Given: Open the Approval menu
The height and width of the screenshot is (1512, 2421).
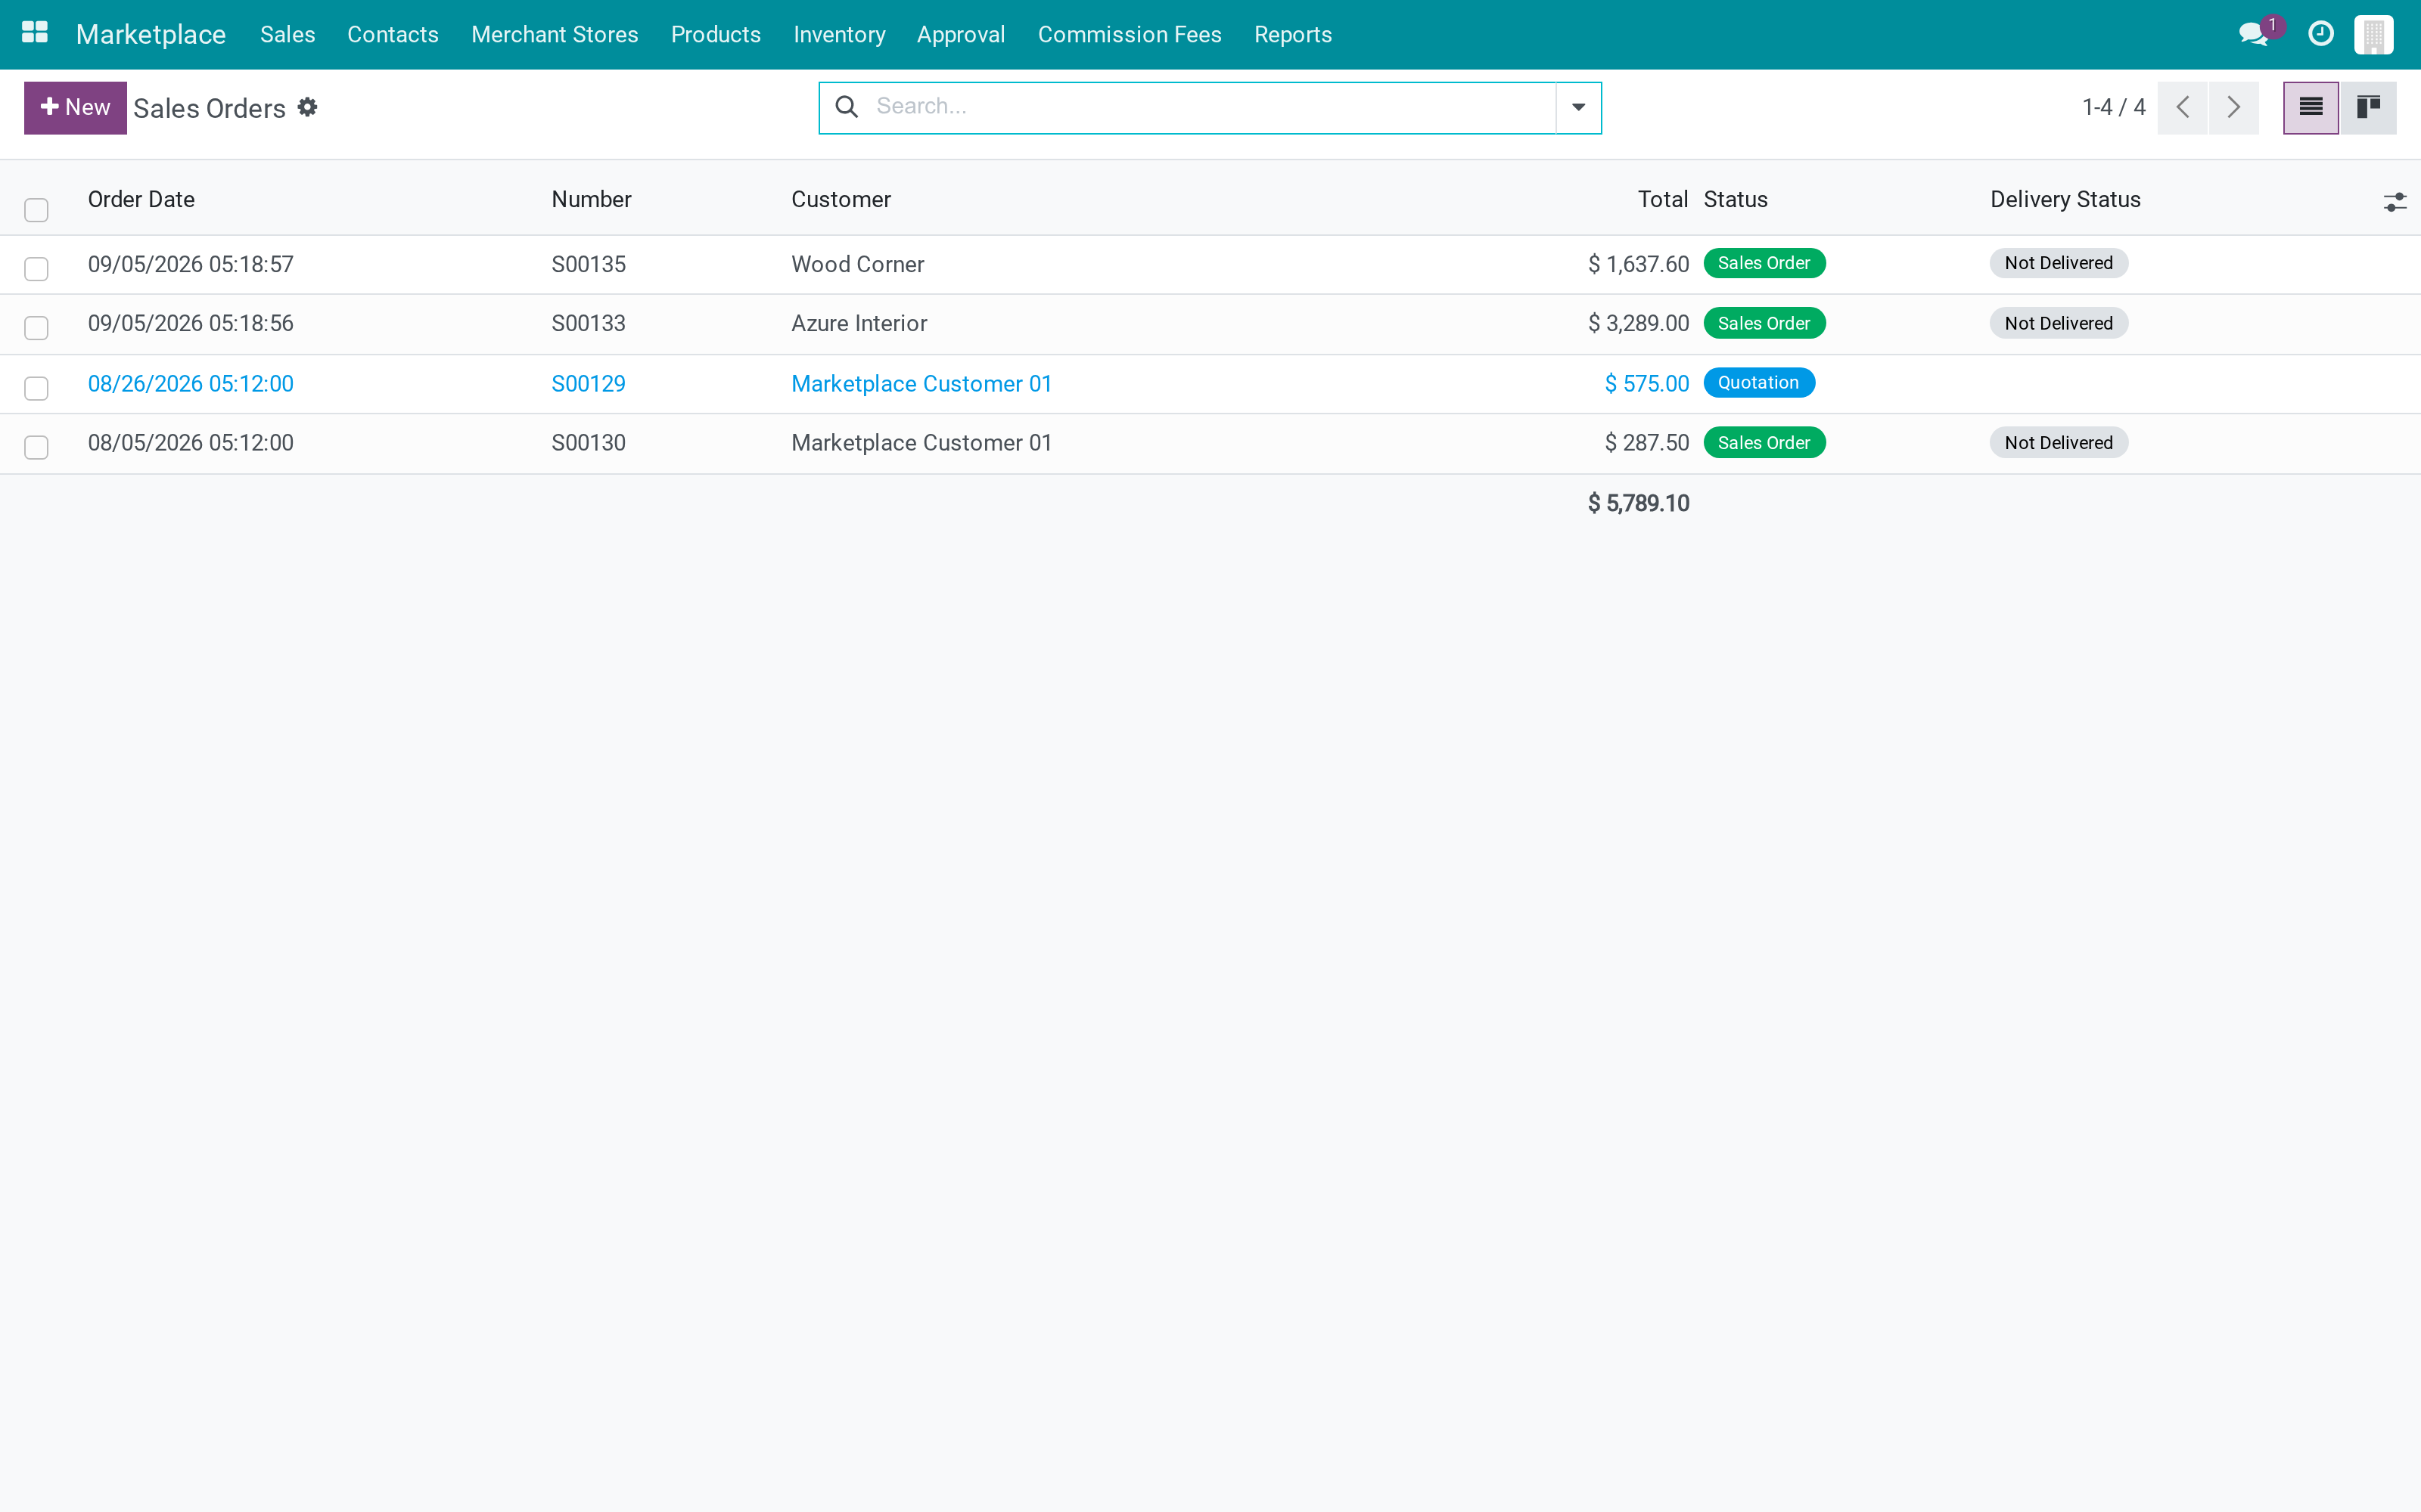Looking at the screenshot, I should point(960,34).
